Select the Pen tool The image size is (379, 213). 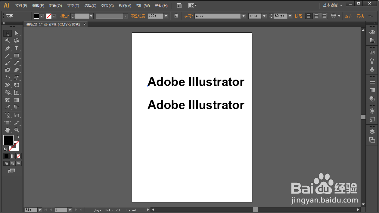coord(8,48)
